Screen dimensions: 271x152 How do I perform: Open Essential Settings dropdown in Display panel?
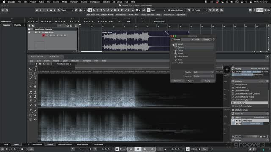(x=258, y=68)
